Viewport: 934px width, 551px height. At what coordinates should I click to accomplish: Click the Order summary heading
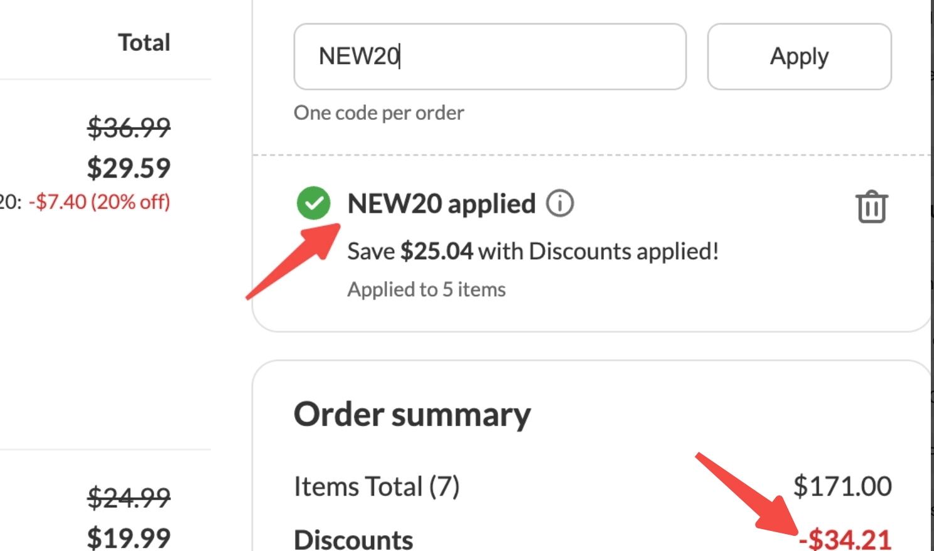[413, 412]
